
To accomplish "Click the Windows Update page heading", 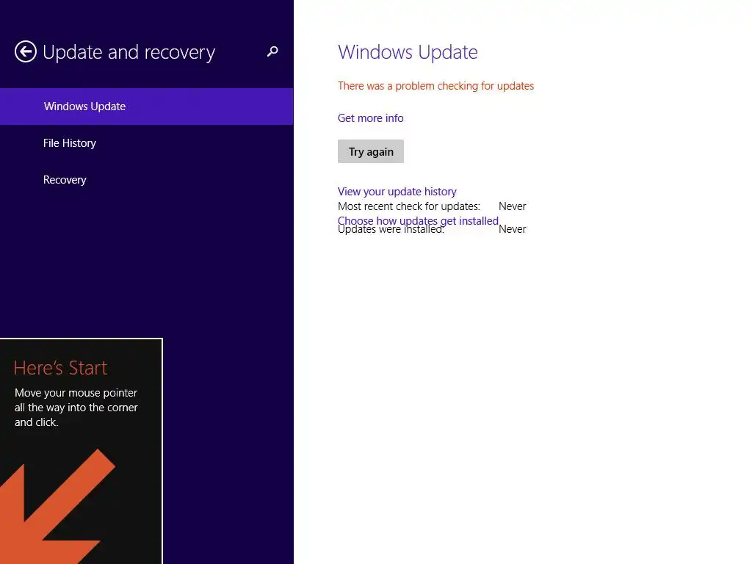I will click(x=408, y=52).
